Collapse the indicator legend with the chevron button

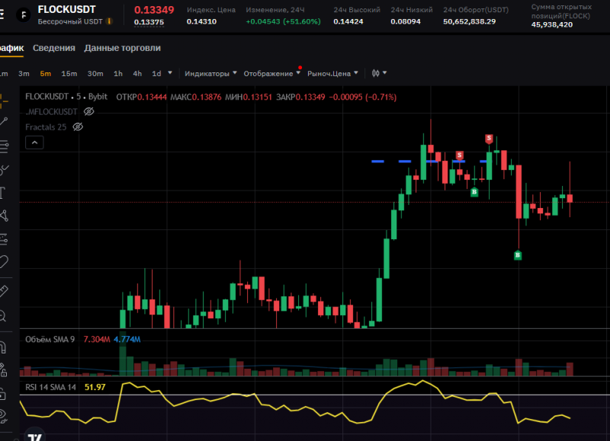34,142
